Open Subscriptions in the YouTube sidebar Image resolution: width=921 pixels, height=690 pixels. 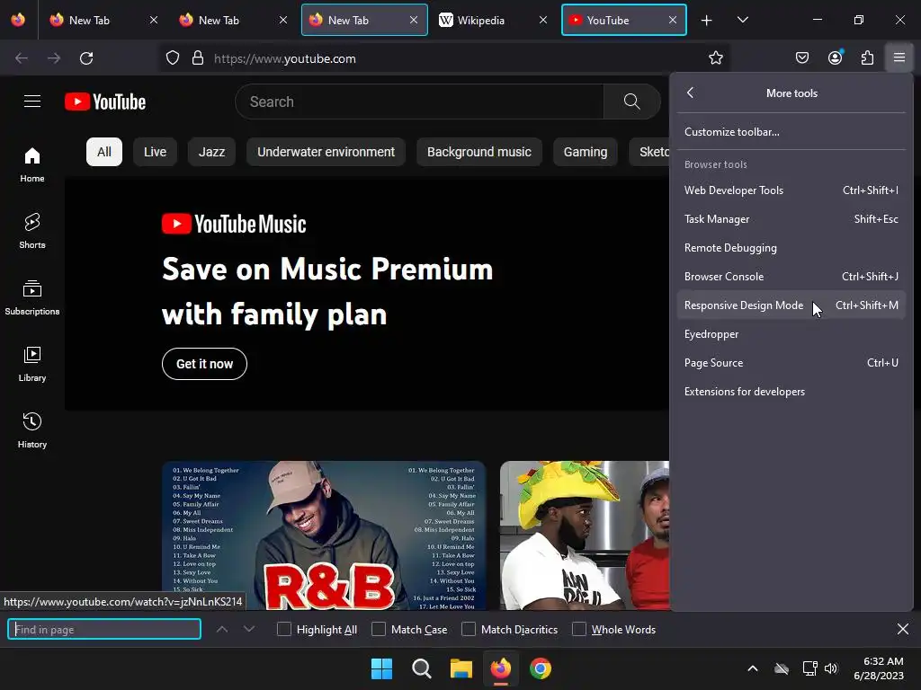point(32,298)
